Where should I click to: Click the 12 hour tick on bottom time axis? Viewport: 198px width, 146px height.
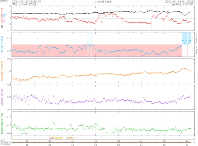tap(73, 144)
